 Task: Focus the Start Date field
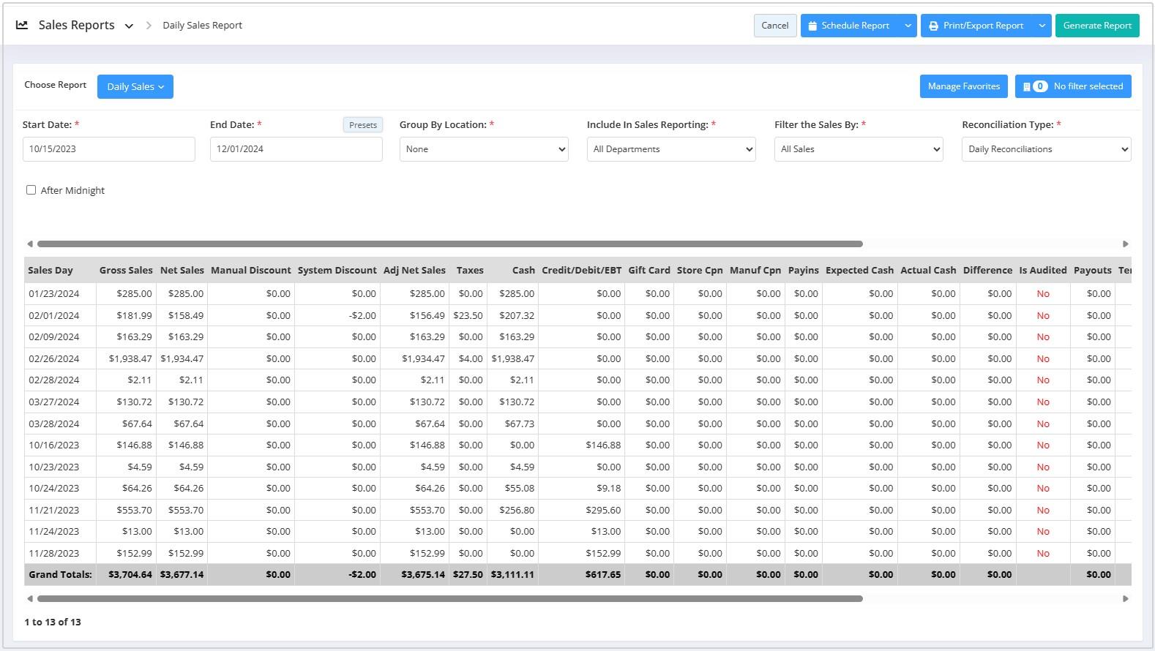(x=109, y=149)
